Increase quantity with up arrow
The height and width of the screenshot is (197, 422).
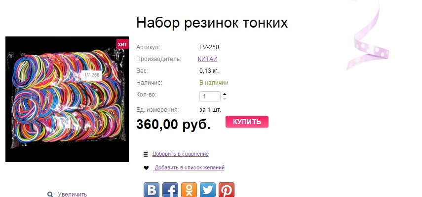click(x=225, y=94)
